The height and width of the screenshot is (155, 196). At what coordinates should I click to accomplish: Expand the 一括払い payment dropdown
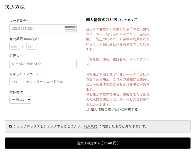(20, 100)
